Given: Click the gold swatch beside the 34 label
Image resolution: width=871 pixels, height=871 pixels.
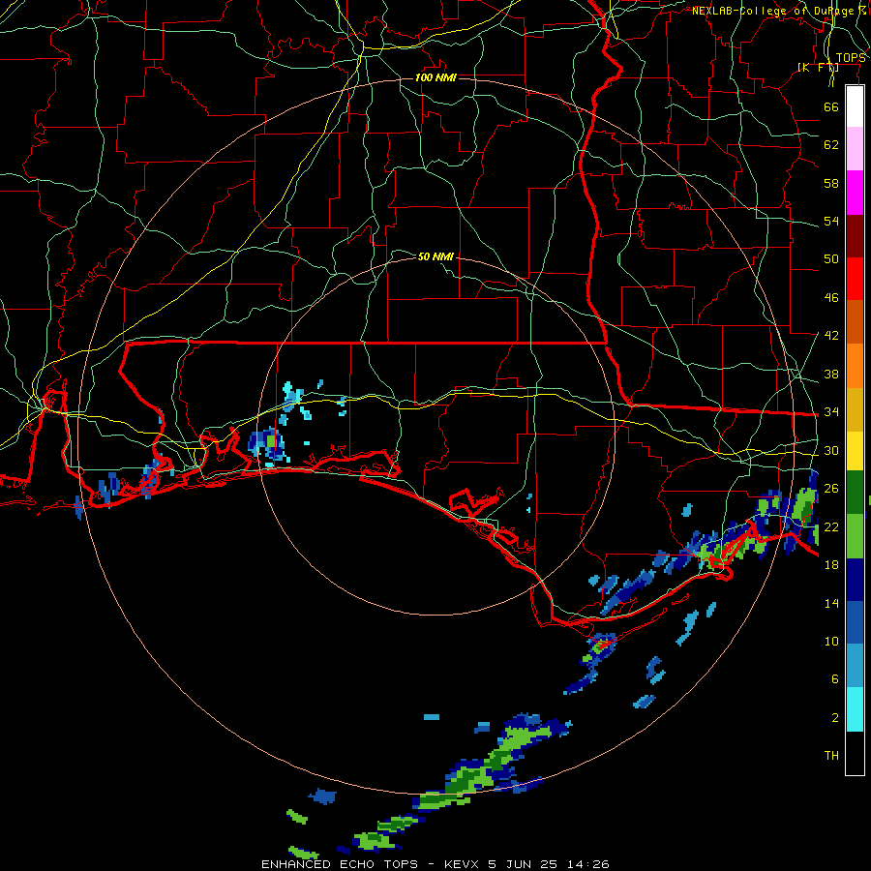Looking at the screenshot, I should click(x=855, y=409).
